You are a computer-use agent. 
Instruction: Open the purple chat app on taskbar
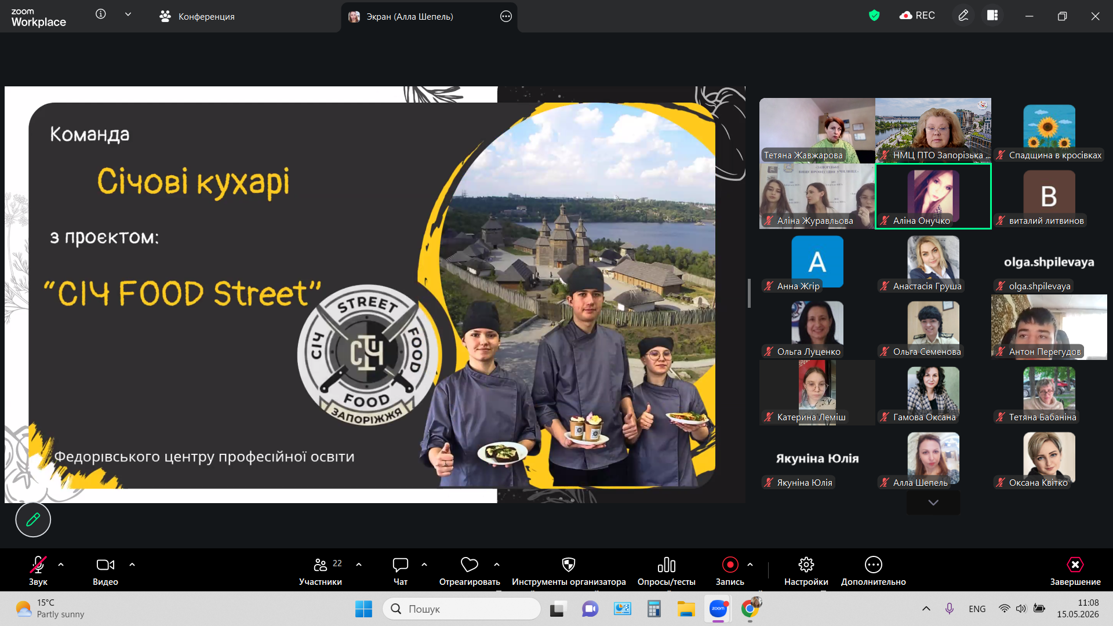coord(590,609)
